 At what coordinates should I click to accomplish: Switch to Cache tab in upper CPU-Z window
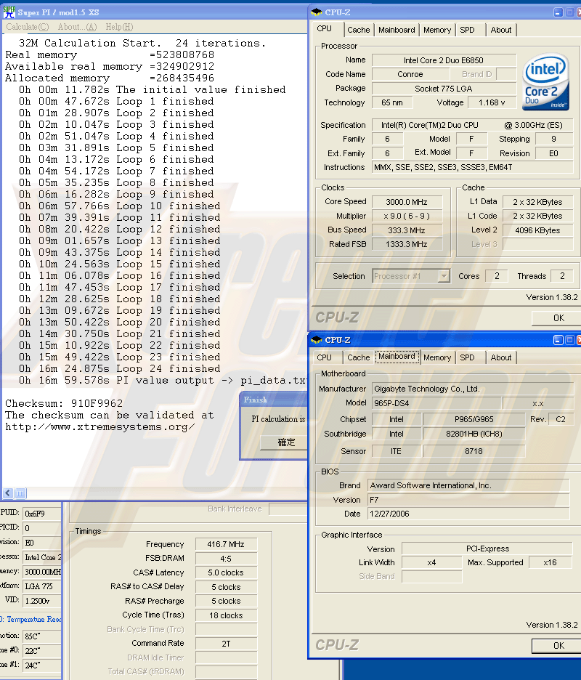coord(358,30)
